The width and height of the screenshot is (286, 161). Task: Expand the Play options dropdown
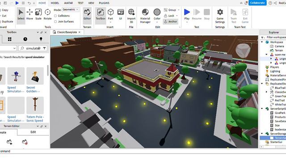[187, 22]
